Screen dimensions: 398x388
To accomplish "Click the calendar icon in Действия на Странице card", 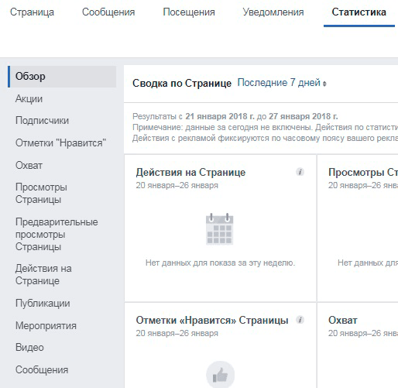I will [x=220, y=228].
